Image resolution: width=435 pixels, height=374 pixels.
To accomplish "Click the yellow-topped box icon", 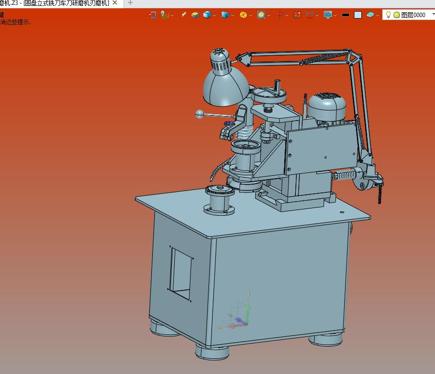I will point(195,15).
